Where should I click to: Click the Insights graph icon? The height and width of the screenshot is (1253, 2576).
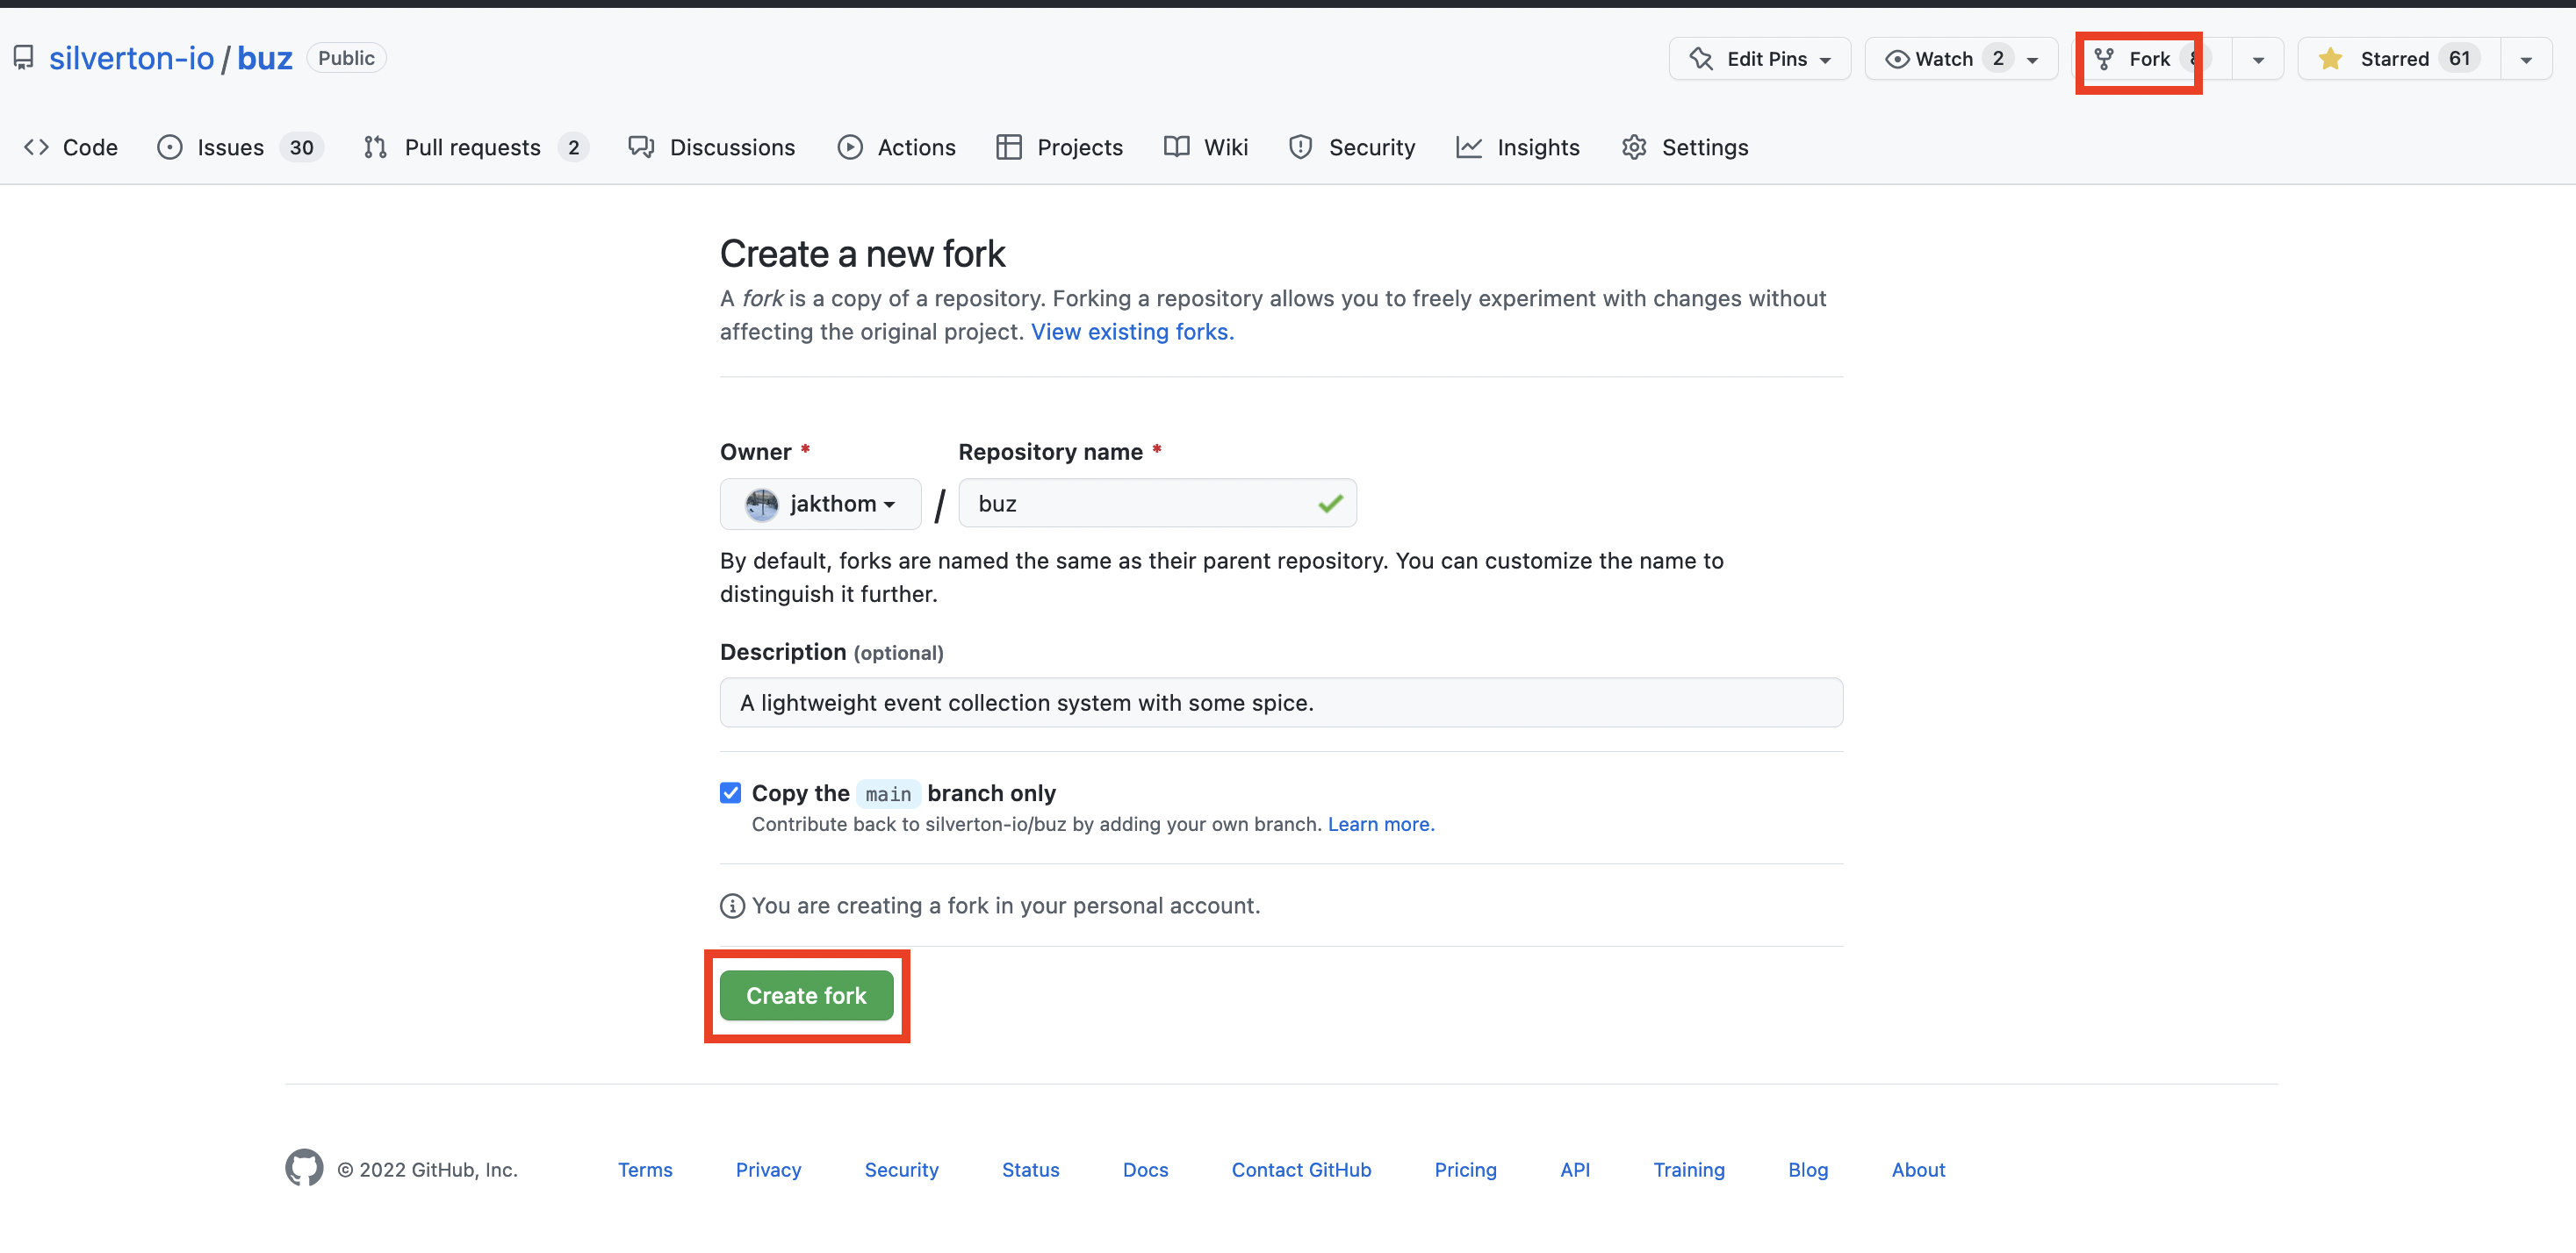(1469, 147)
